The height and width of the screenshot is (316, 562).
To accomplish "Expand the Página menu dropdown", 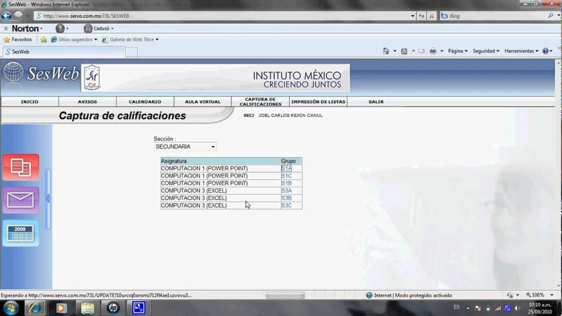I will (458, 51).
